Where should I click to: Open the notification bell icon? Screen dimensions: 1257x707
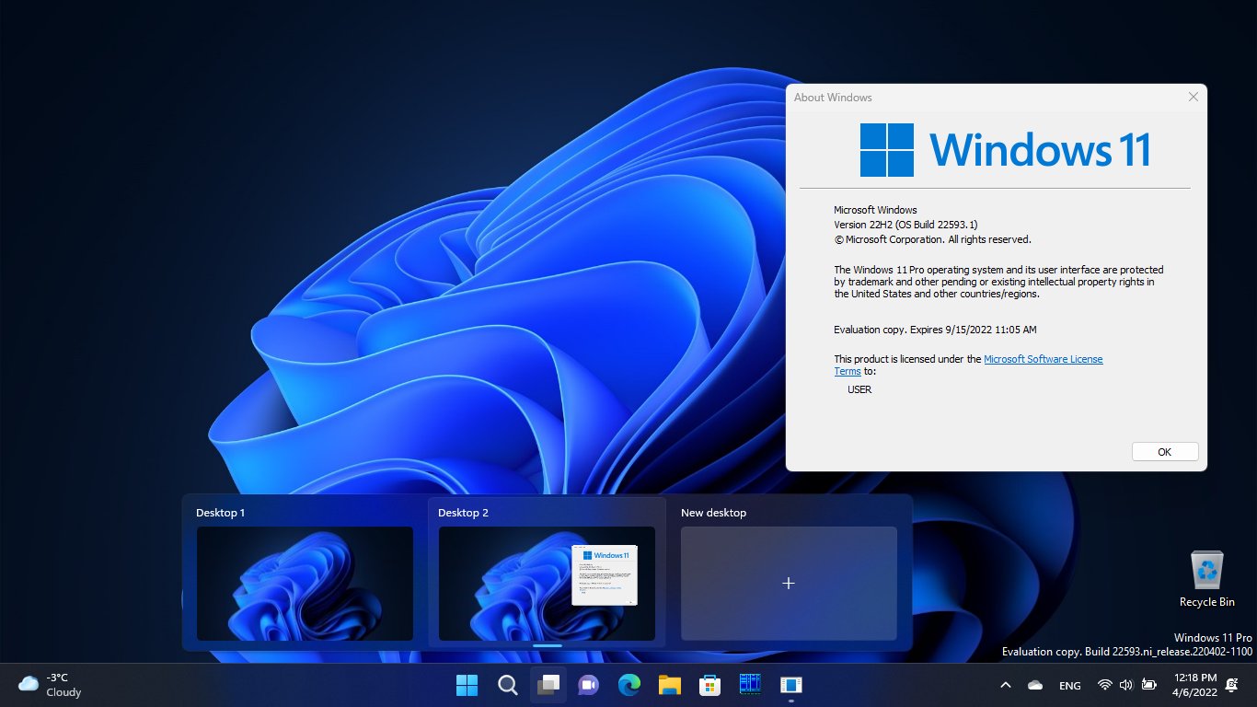coord(1231,685)
